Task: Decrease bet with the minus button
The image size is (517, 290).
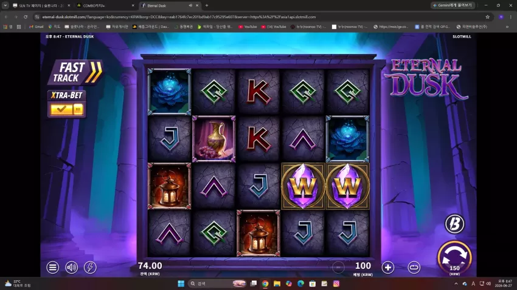Action: click(x=338, y=268)
